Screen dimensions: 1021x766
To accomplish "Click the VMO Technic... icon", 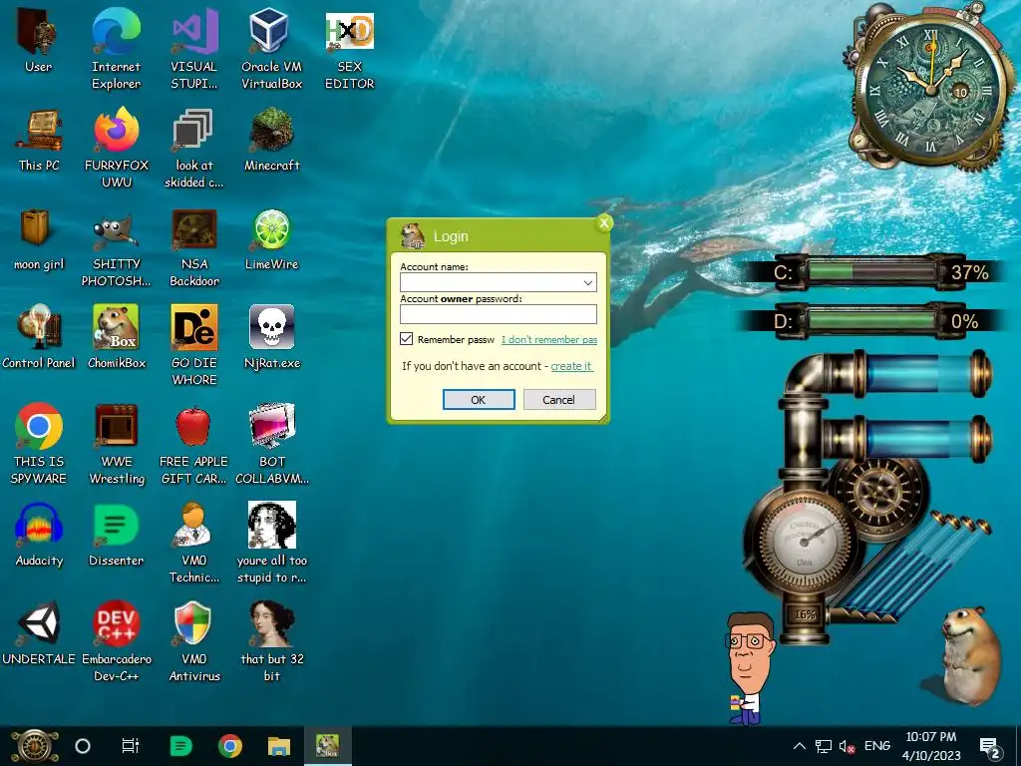I will click(194, 543).
